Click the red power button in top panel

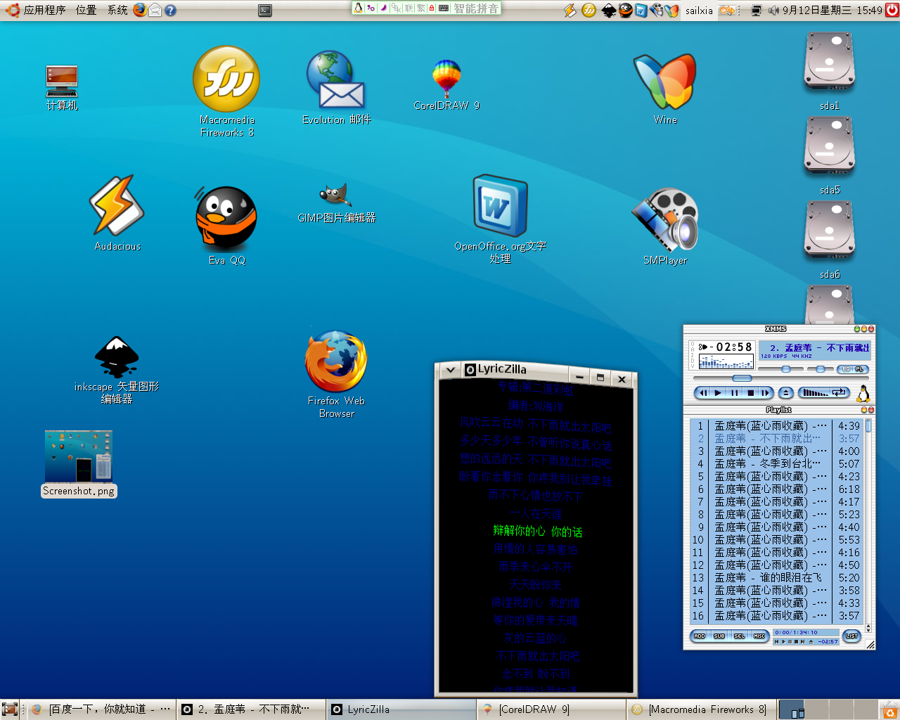click(x=892, y=10)
